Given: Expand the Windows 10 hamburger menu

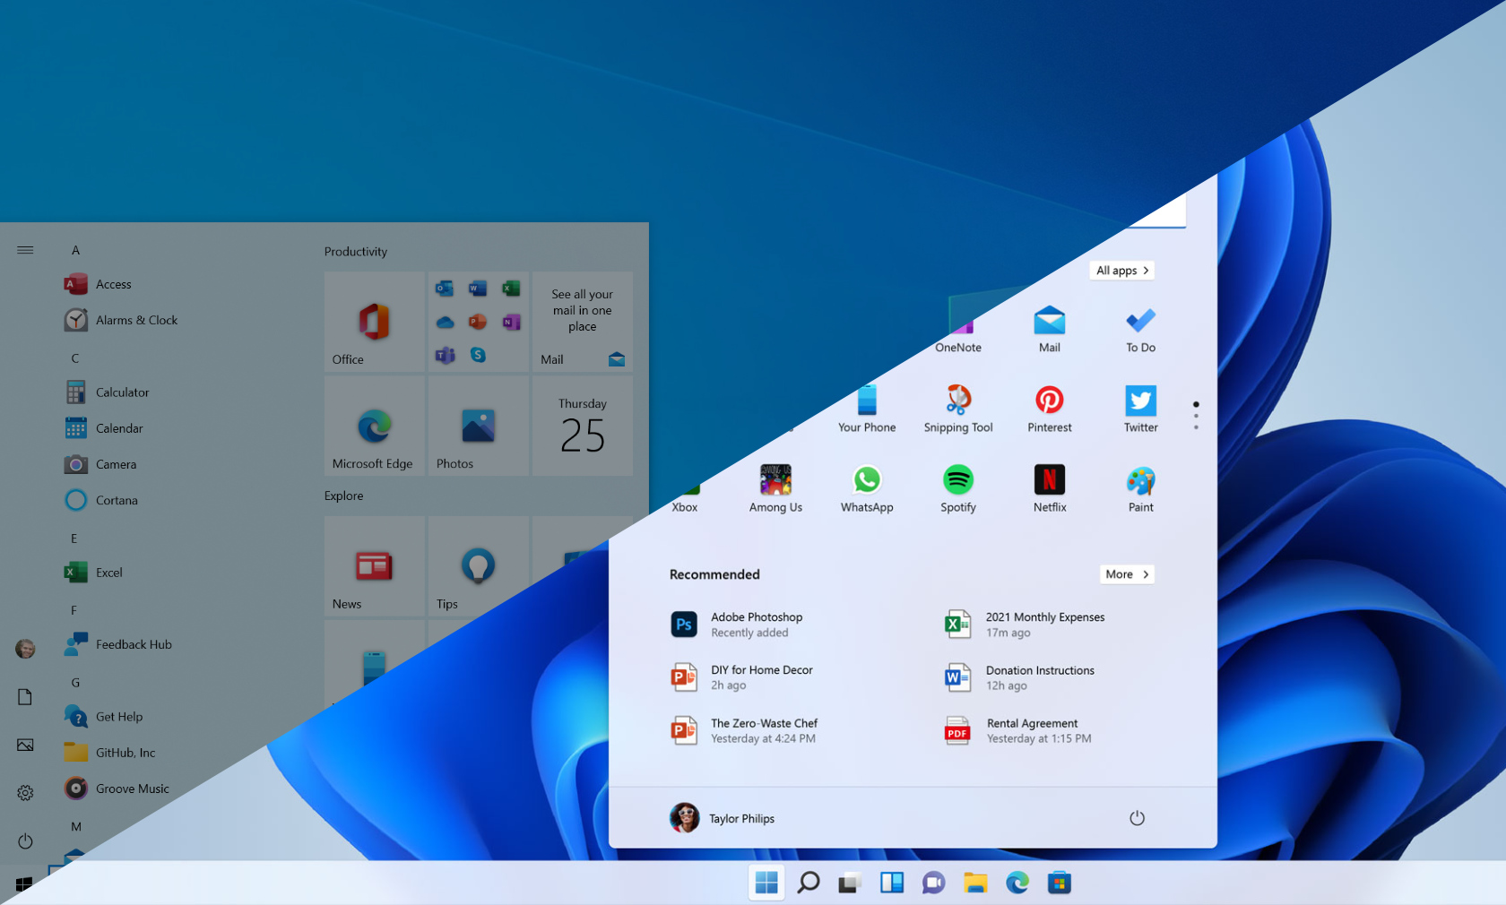Looking at the screenshot, I should [x=25, y=250].
